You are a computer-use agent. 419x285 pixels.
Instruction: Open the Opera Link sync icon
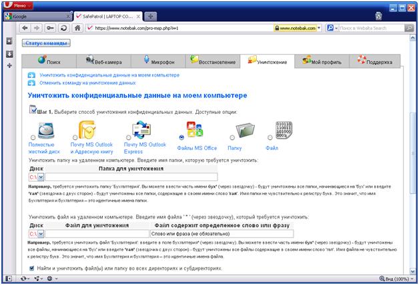click(24, 278)
